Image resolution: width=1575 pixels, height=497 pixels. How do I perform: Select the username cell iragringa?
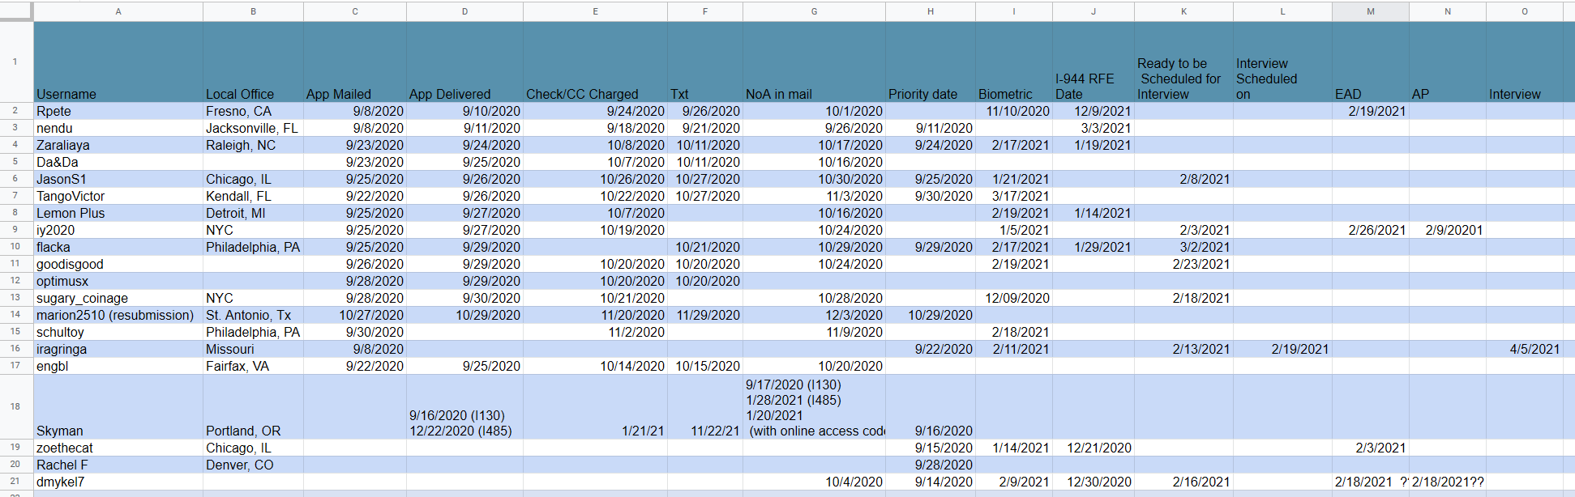[118, 349]
